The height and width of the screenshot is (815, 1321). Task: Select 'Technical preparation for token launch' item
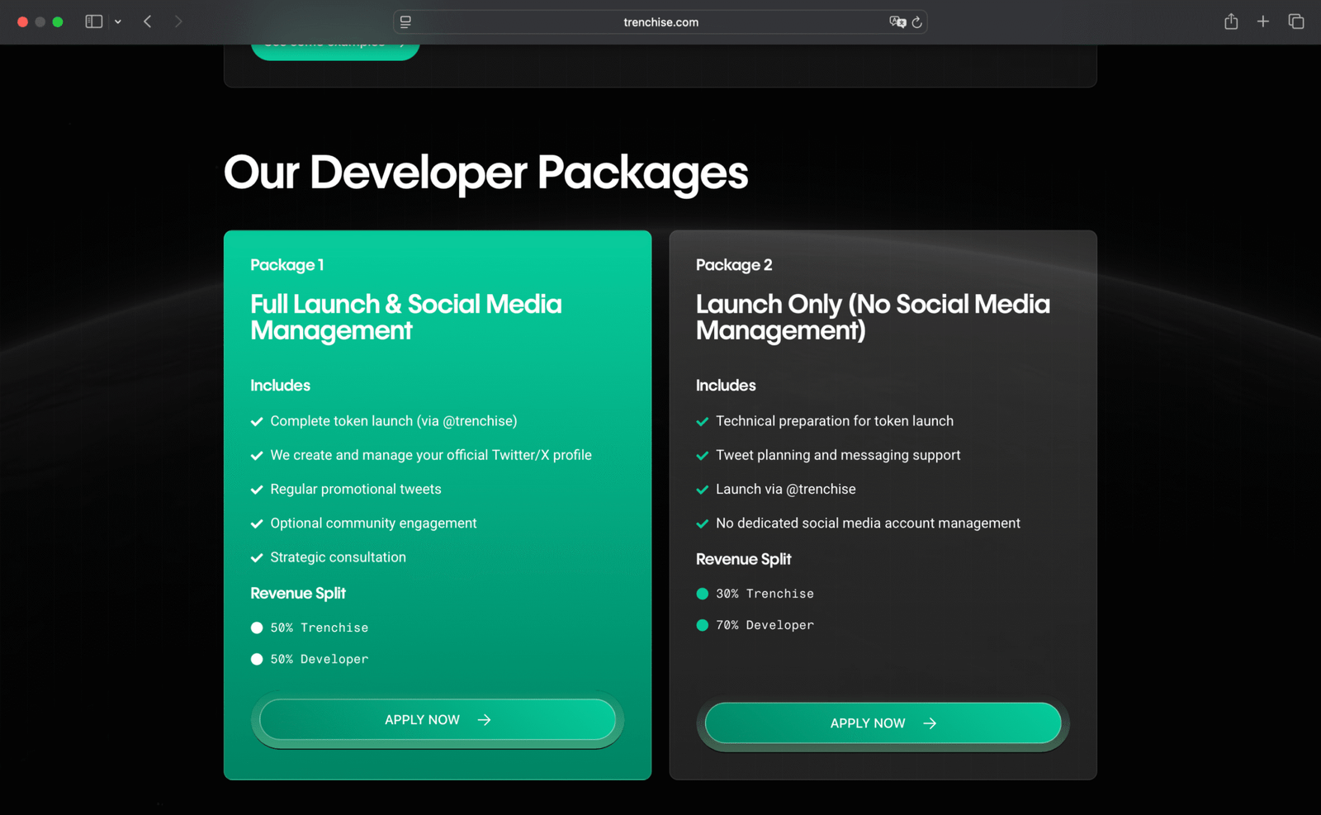click(x=835, y=421)
